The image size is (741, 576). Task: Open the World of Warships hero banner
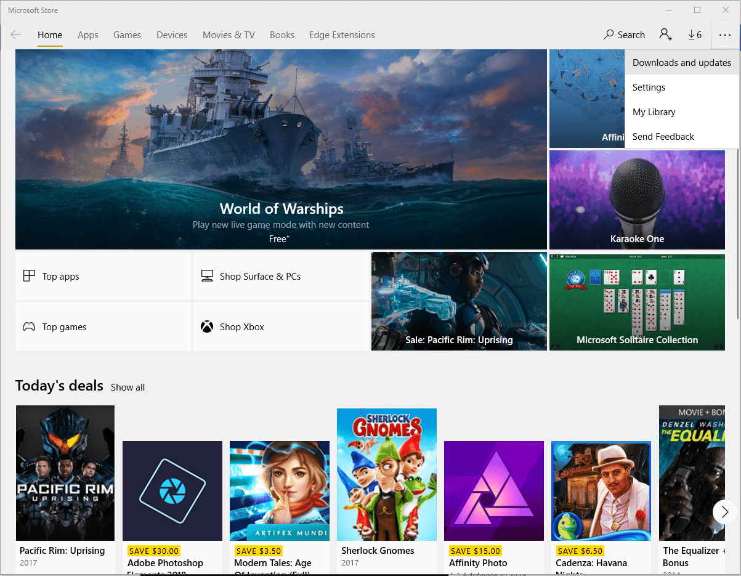coord(281,150)
